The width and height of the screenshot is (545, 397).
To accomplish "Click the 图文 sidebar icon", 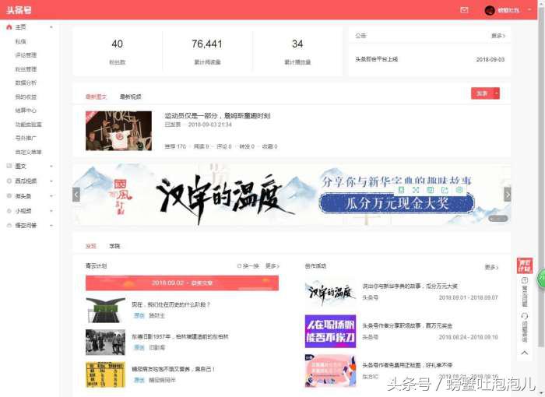I will pos(9,166).
